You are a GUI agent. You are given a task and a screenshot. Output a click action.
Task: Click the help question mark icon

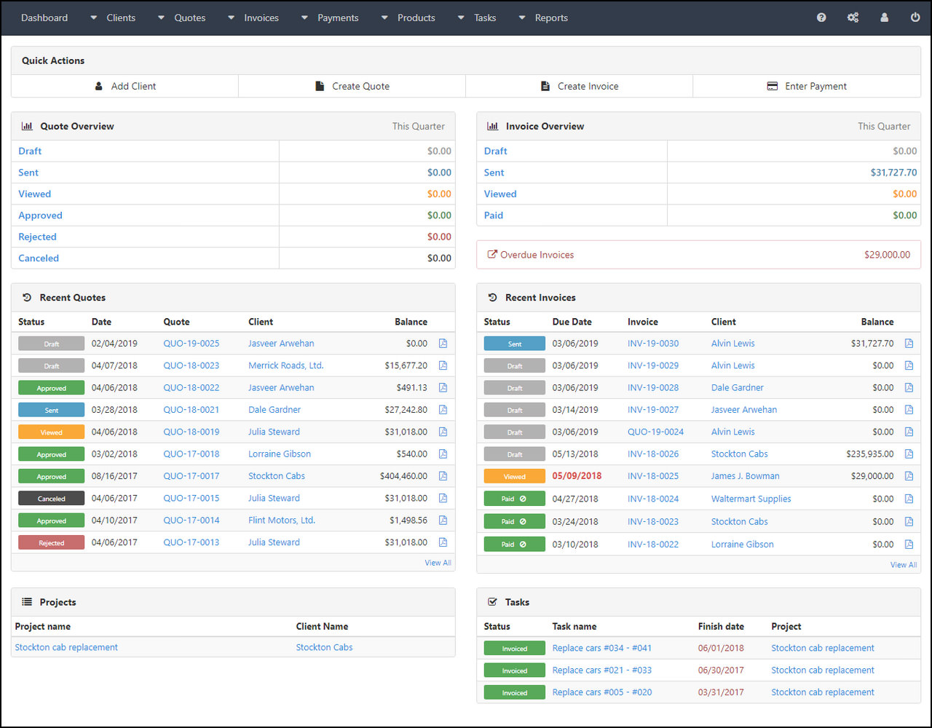click(821, 17)
